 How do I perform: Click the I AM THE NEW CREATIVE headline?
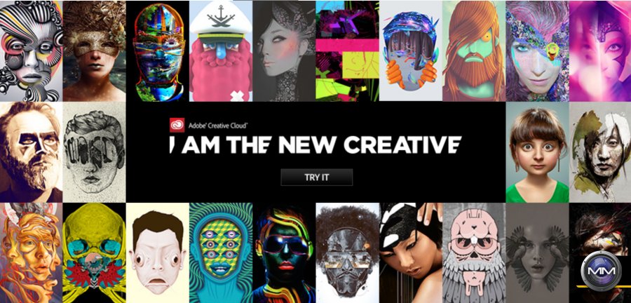[x=315, y=145]
